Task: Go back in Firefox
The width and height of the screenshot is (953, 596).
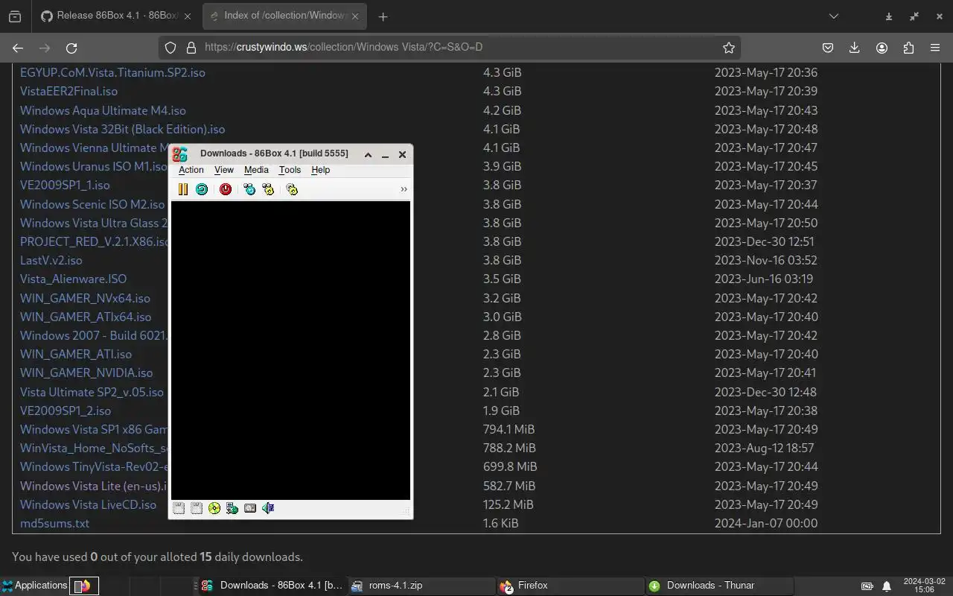Action: 18,48
